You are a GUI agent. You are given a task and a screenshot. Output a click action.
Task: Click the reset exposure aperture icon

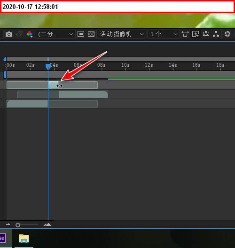pos(227,34)
